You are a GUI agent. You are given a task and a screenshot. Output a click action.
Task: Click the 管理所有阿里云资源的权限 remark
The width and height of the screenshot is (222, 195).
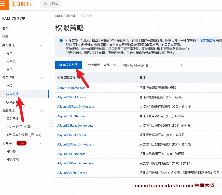tap(158, 88)
